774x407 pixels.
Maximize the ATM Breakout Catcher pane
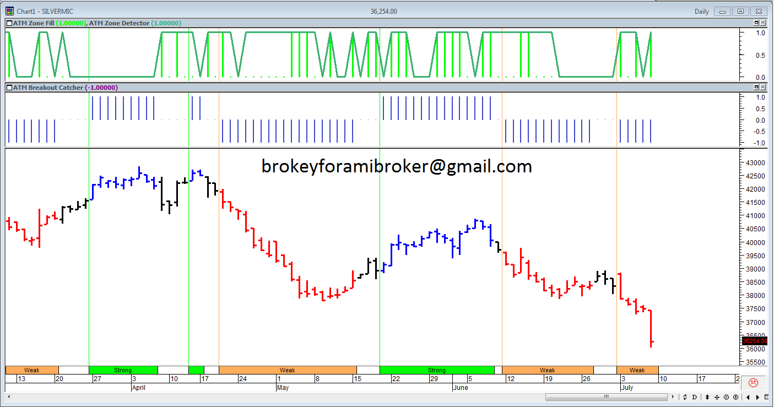pyautogui.click(x=756, y=88)
